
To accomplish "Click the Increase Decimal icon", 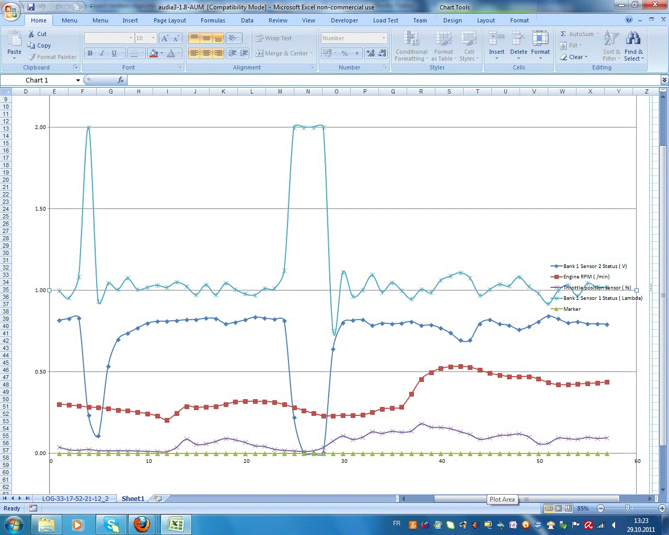I will click(371, 53).
